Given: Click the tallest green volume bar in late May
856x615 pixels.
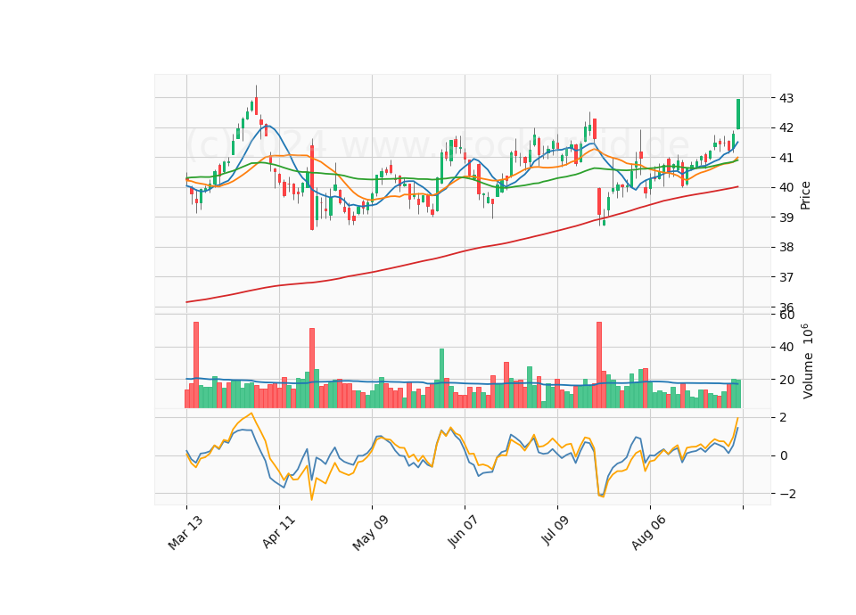Looking at the screenshot, I should (441, 378).
